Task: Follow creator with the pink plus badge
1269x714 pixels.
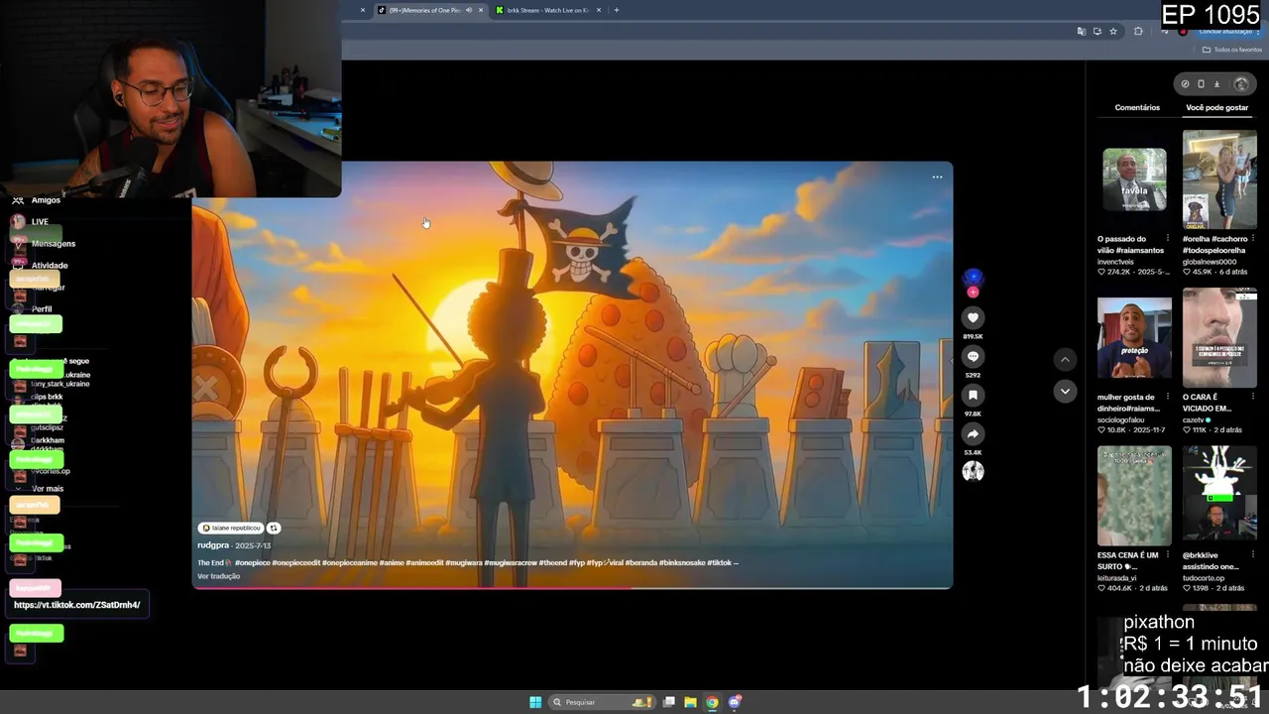Action: (x=973, y=293)
